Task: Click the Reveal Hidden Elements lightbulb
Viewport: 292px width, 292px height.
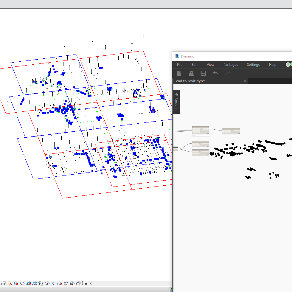Action: pyautogui.click(x=53, y=283)
